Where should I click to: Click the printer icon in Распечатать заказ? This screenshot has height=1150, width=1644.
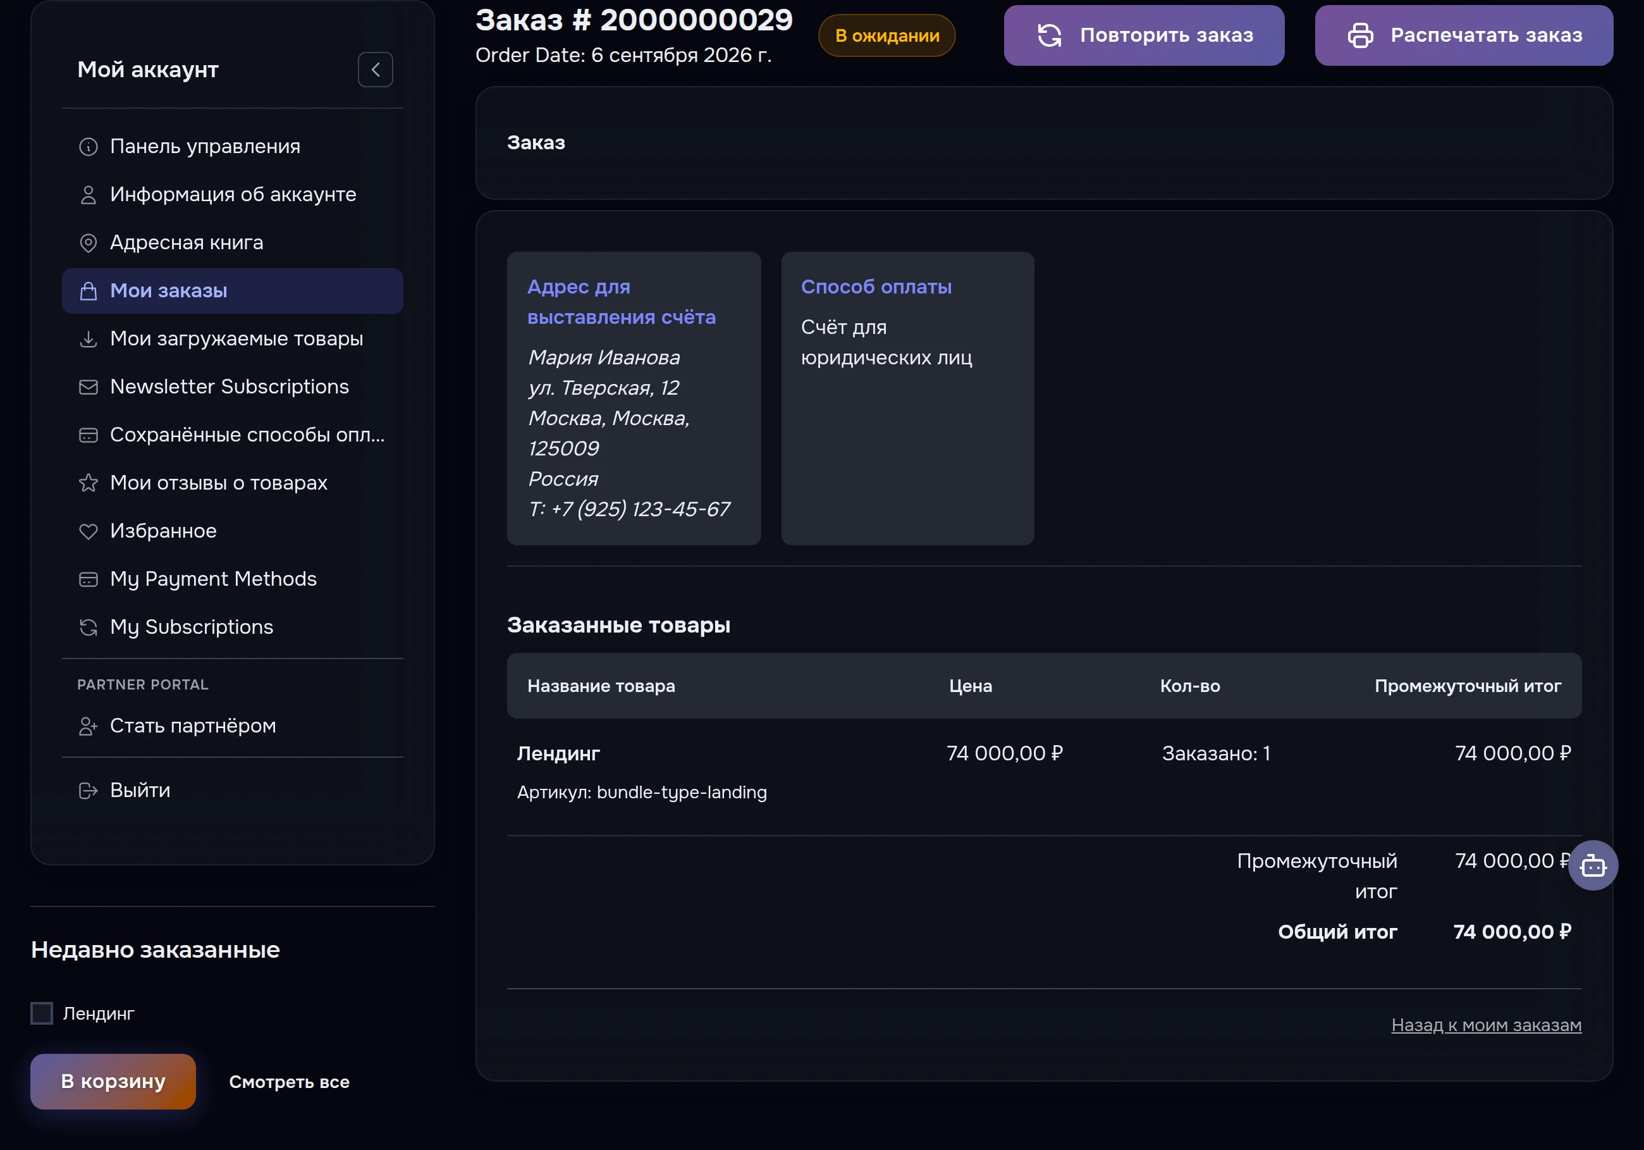click(1359, 35)
